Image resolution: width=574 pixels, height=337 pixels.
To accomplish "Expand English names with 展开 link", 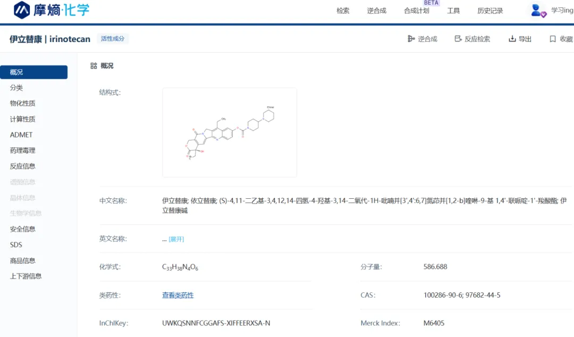I will click(176, 239).
